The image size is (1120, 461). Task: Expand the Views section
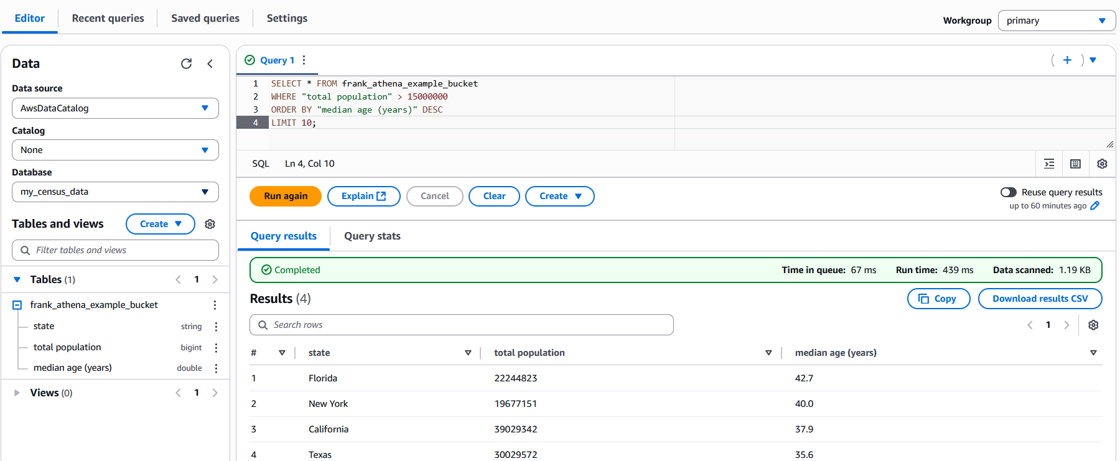17,393
